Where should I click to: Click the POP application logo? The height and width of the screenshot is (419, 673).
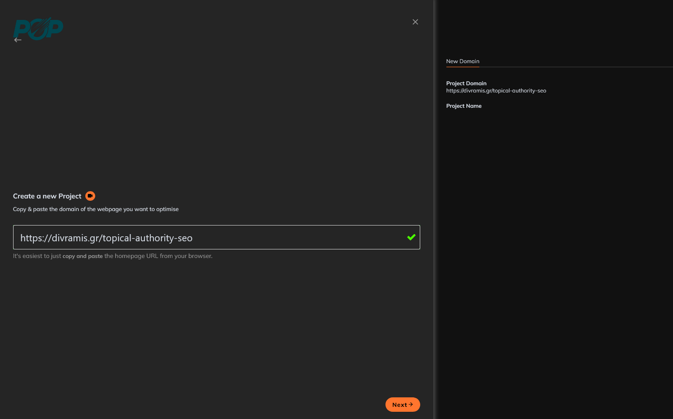pyautogui.click(x=38, y=29)
